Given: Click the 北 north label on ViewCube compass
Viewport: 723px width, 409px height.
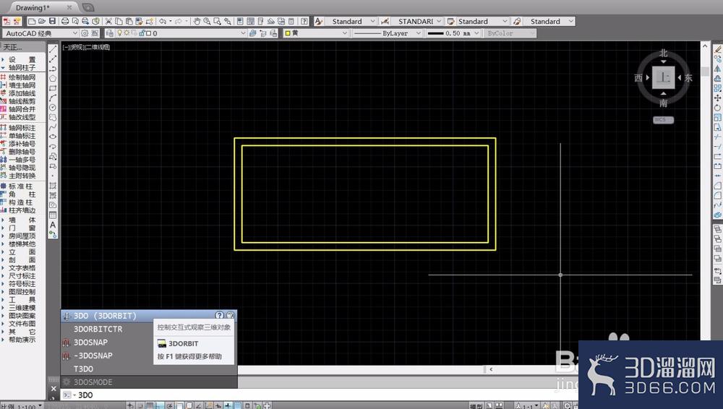Looking at the screenshot, I should coord(663,53).
